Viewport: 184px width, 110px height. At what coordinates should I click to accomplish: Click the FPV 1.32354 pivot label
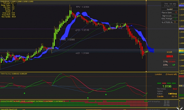pyautogui.click(x=82, y=7)
